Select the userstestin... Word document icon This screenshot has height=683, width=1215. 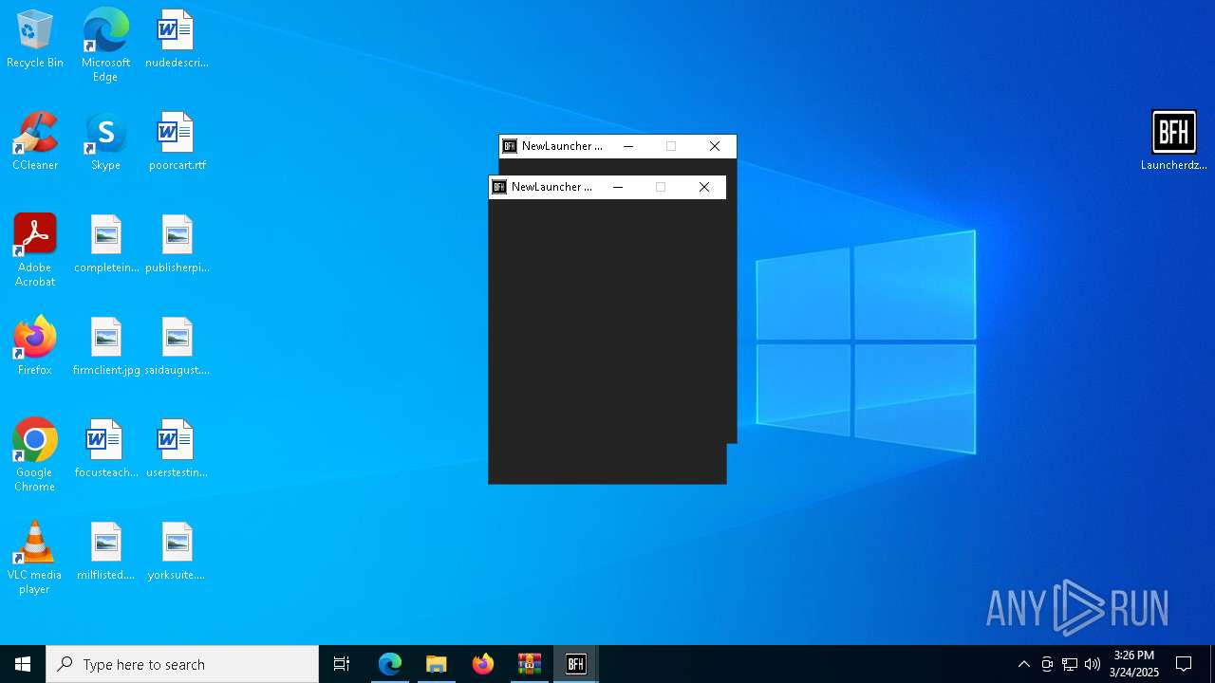(x=177, y=450)
